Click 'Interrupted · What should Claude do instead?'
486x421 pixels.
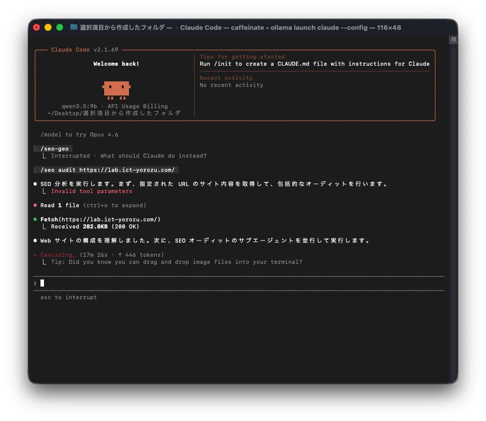[128, 156]
